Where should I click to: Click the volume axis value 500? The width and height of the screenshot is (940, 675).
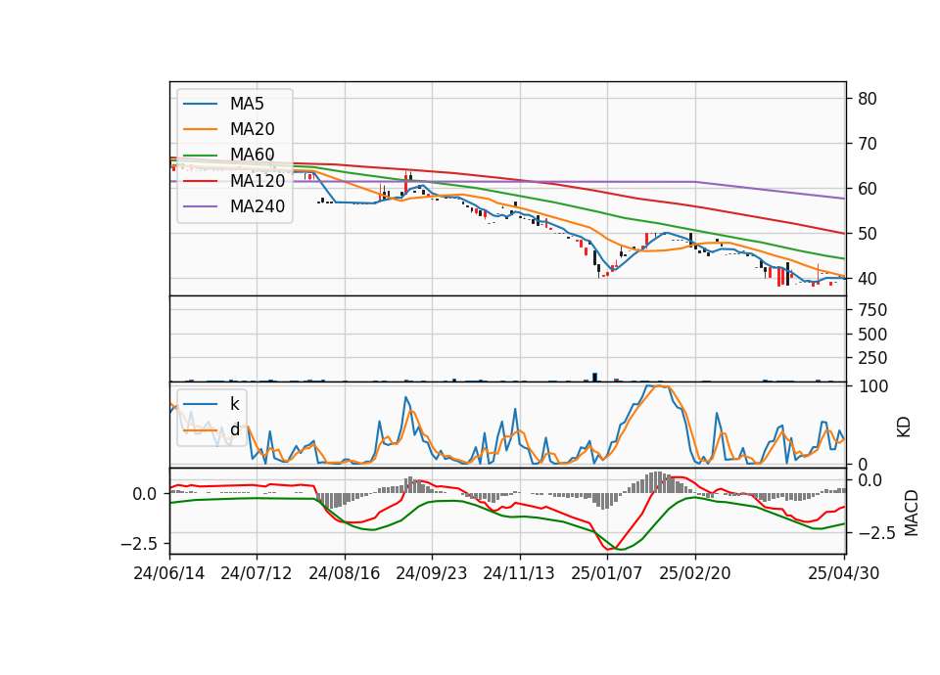tap(872, 335)
